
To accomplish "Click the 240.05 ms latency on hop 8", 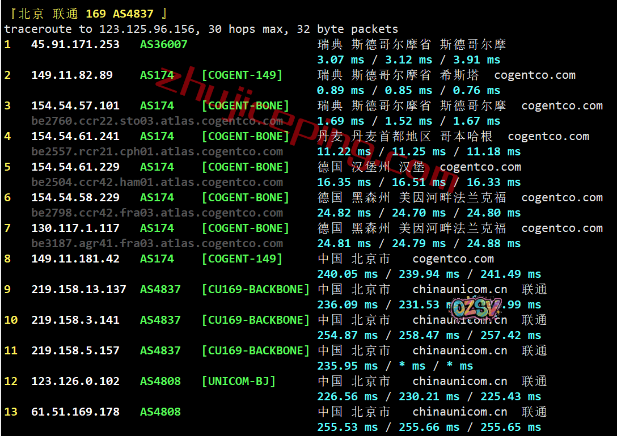I will coord(347,274).
